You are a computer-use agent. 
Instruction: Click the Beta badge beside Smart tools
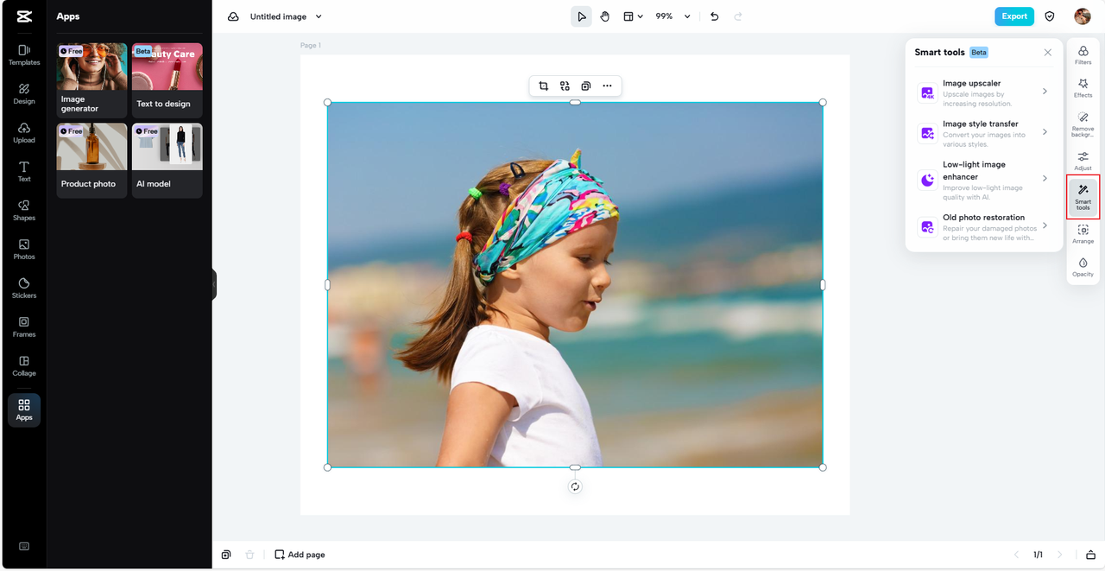coord(979,53)
